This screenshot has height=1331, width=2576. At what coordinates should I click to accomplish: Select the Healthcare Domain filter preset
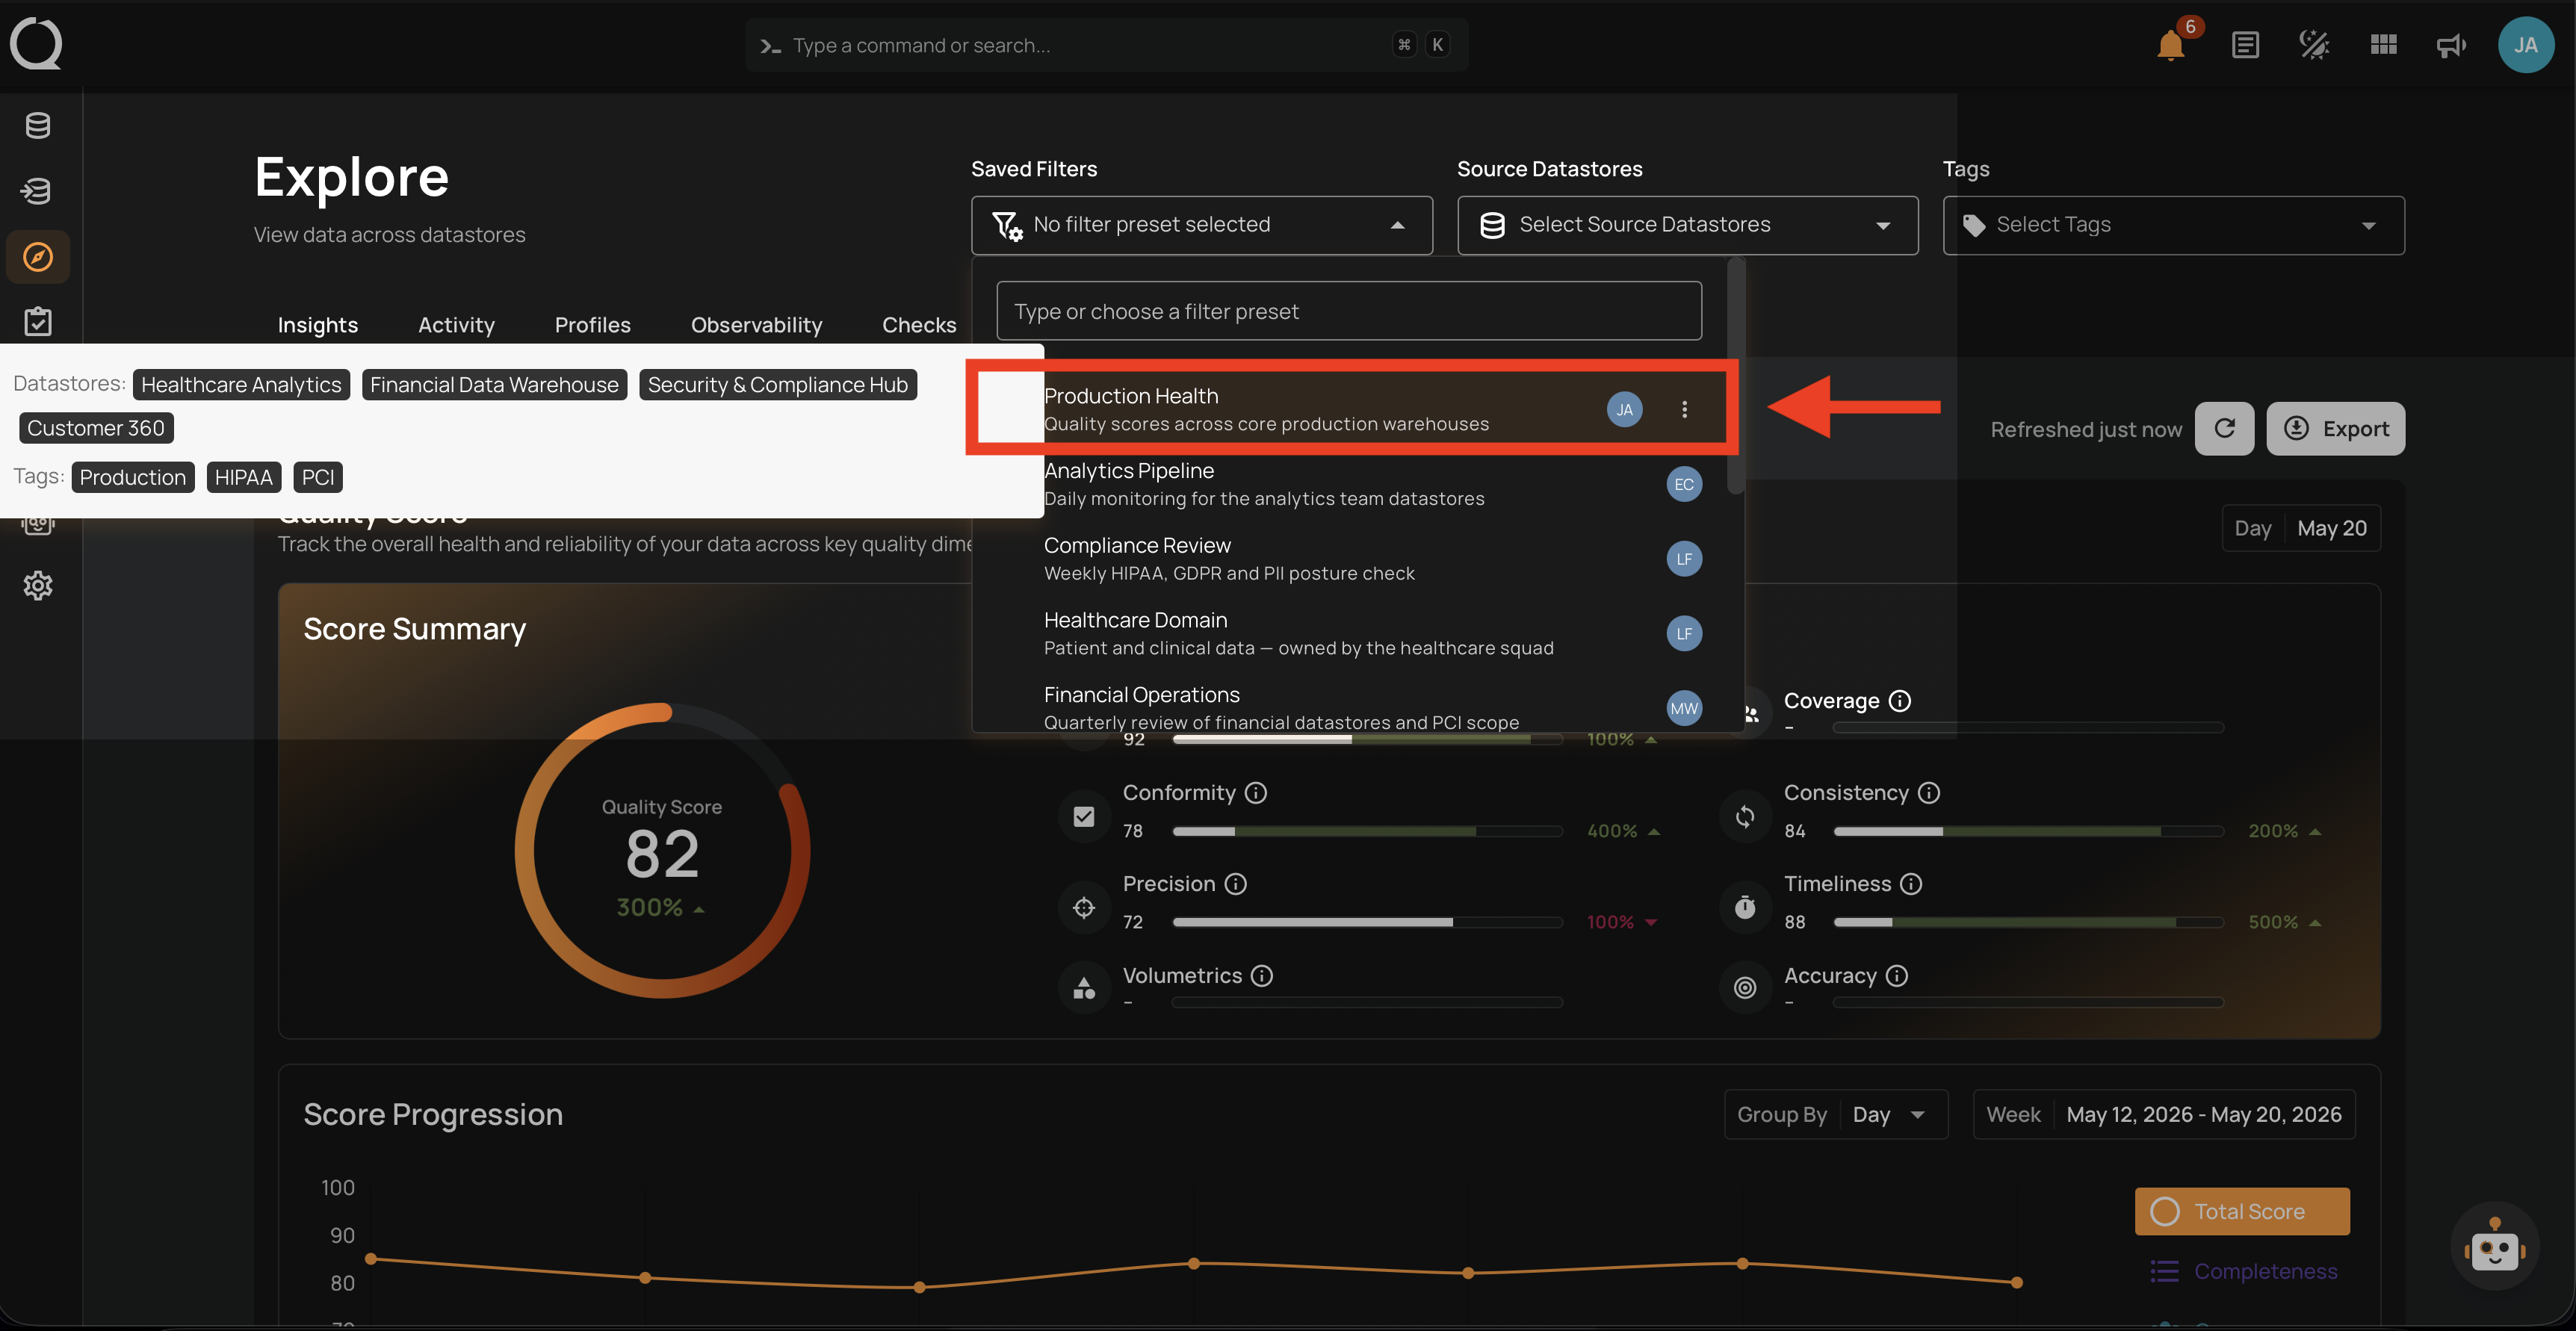coord(1351,633)
